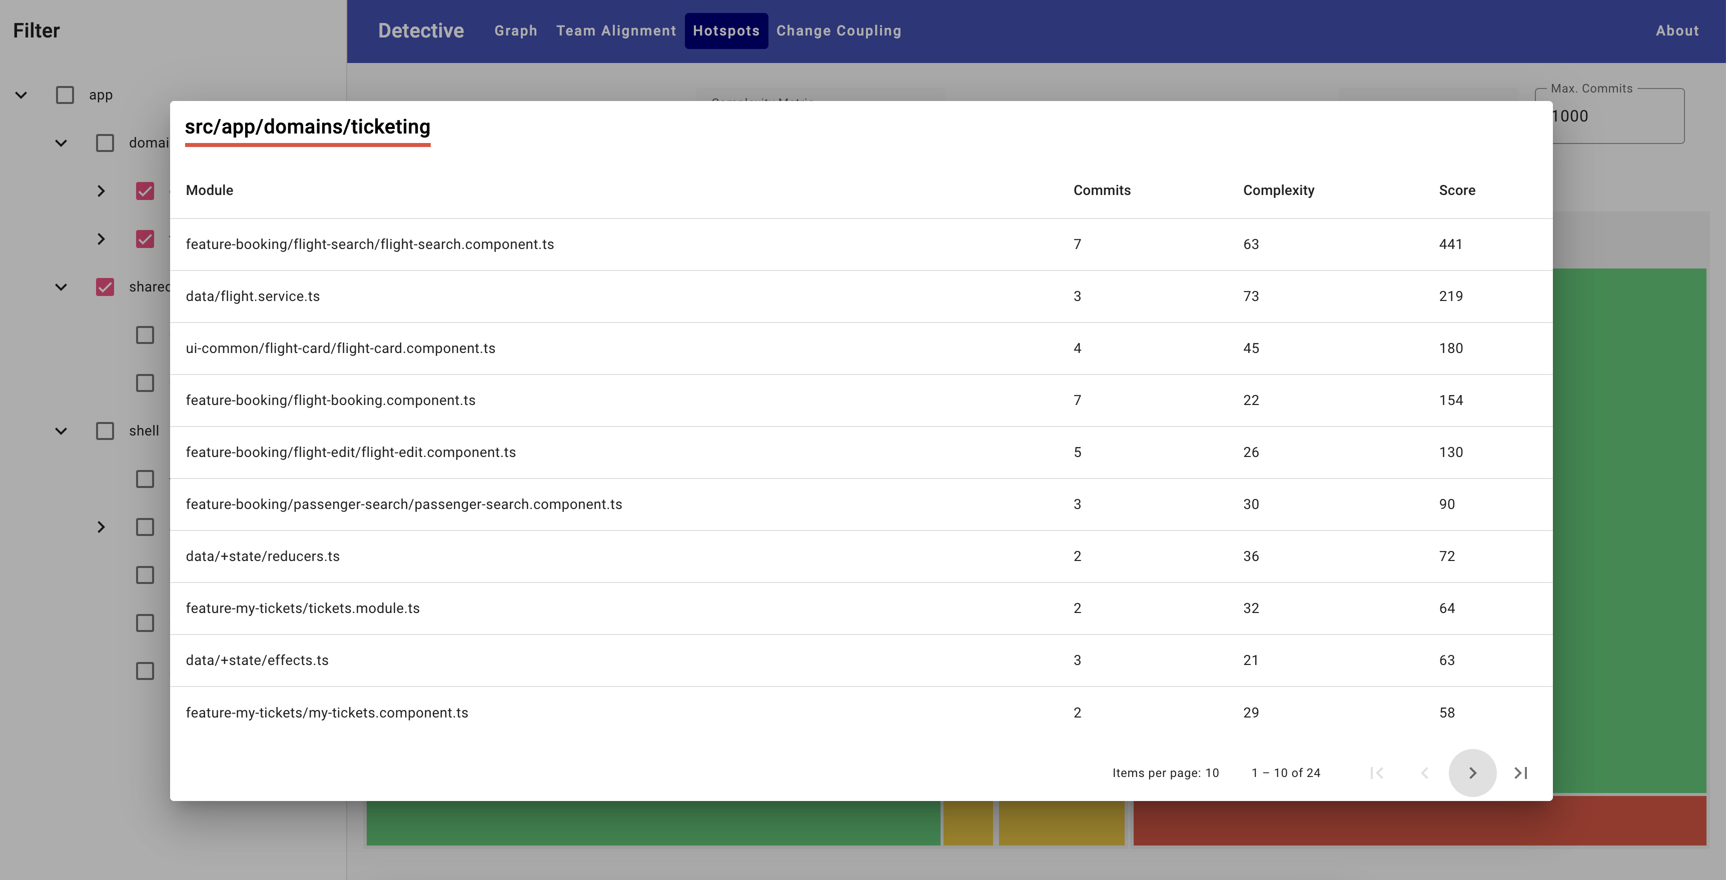Click the first page pagination icon
Image resolution: width=1726 pixels, height=880 pixels.
(x=1377, y=773)
